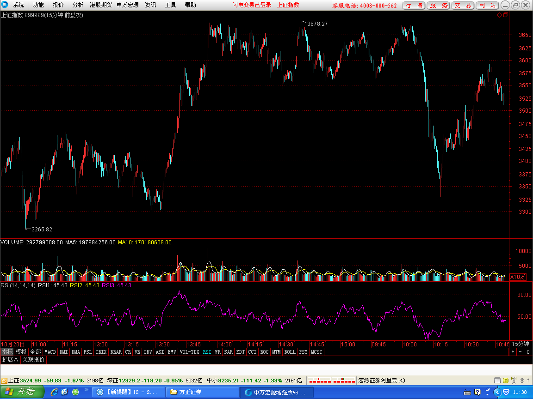Click the app logo icon at top-left
The width and height of the screenshot is (533, 399).
coord(5,5)
